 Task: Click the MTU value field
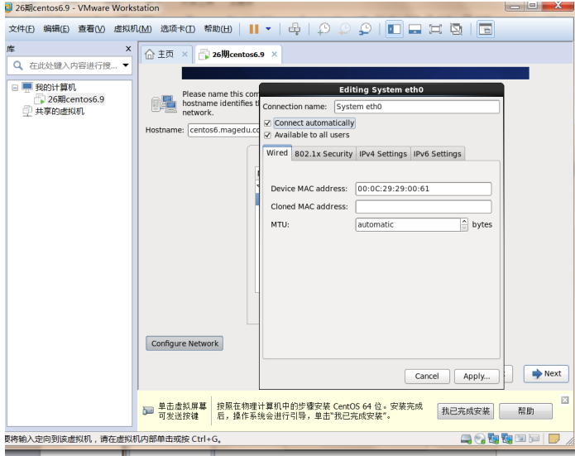(407, 224)
